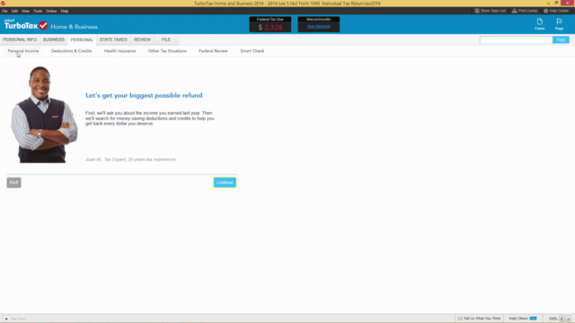Click the 100% zoom level text
575x323 pixels.
coord(553,319)
